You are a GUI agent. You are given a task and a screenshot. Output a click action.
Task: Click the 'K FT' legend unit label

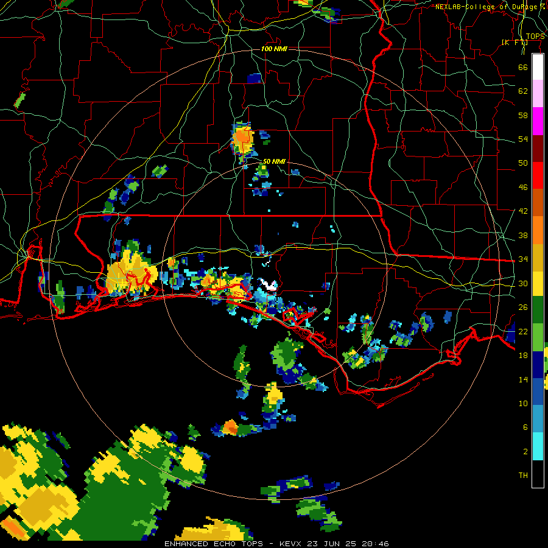coord(515,43)
